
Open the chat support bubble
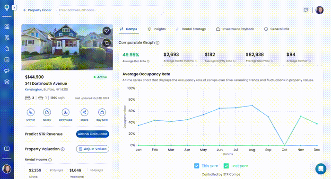(321, 169)
